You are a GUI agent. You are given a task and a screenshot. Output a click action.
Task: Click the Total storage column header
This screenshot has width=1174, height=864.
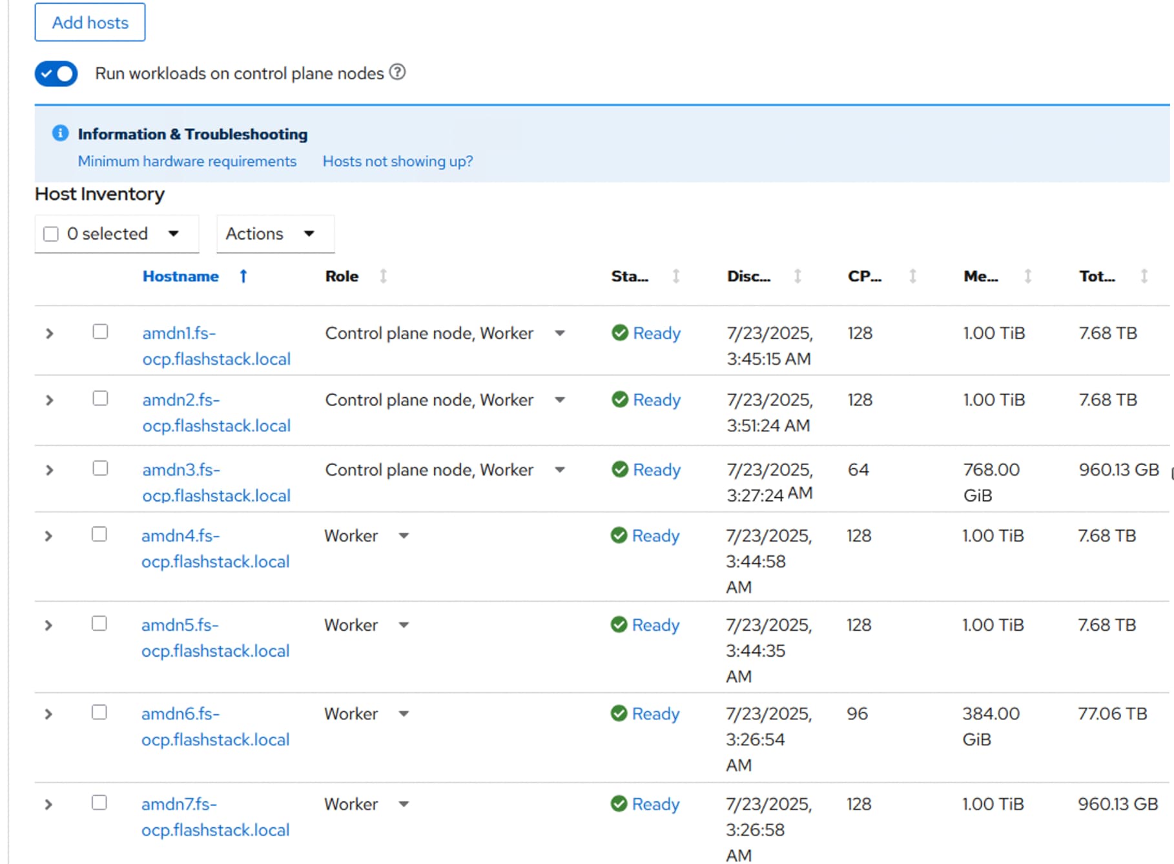click(x=1097, y=276)
